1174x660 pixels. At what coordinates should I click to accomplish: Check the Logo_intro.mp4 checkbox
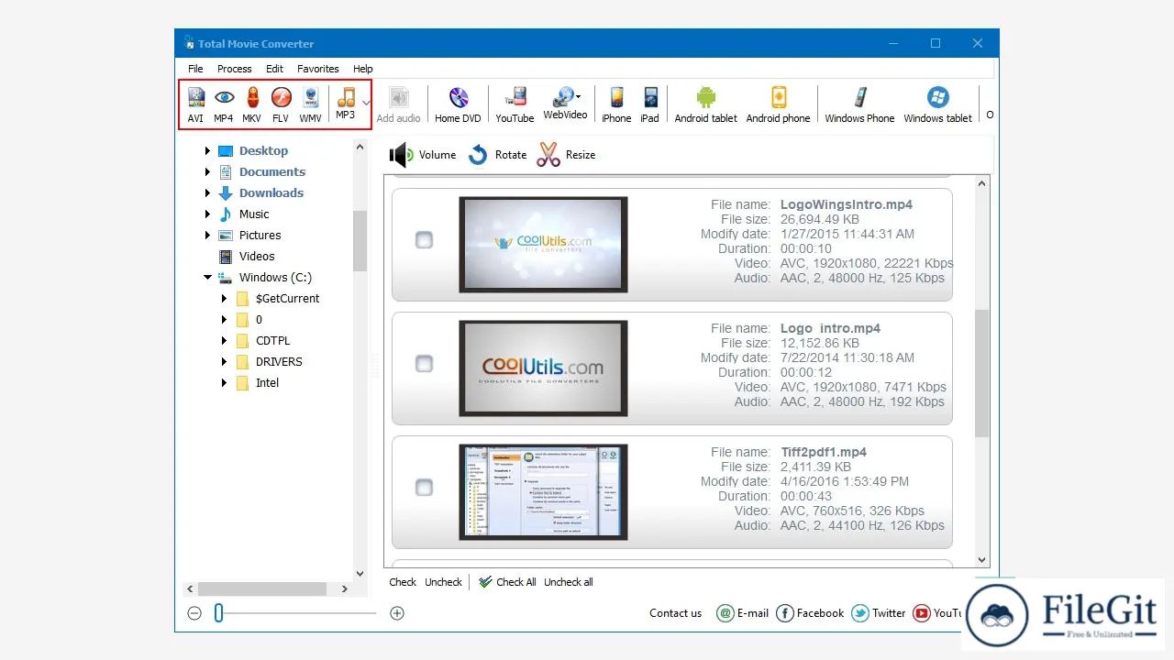point(424,364)
